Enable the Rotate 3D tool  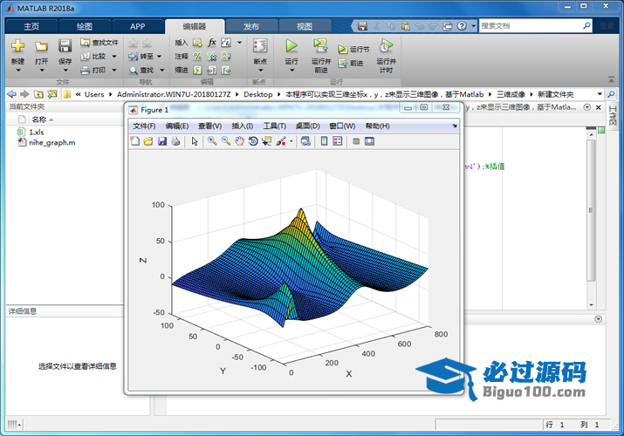253,141
